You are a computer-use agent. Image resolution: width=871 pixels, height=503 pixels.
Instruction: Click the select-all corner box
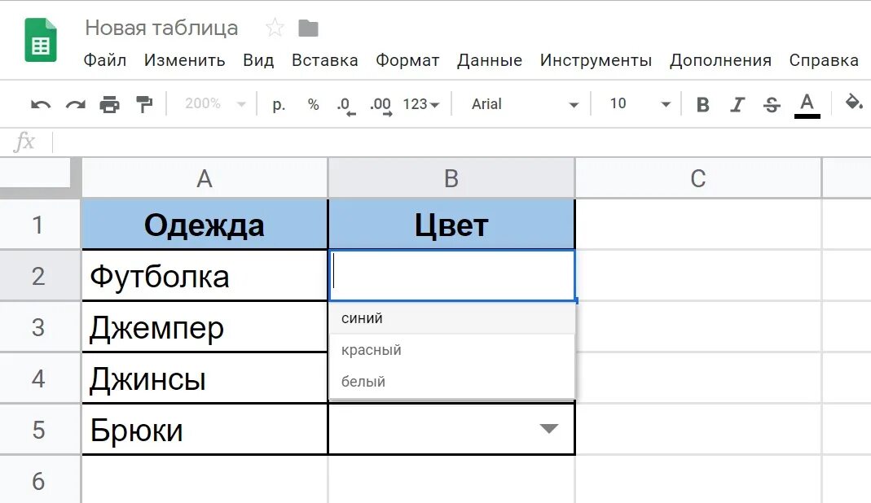click(40, 177)
